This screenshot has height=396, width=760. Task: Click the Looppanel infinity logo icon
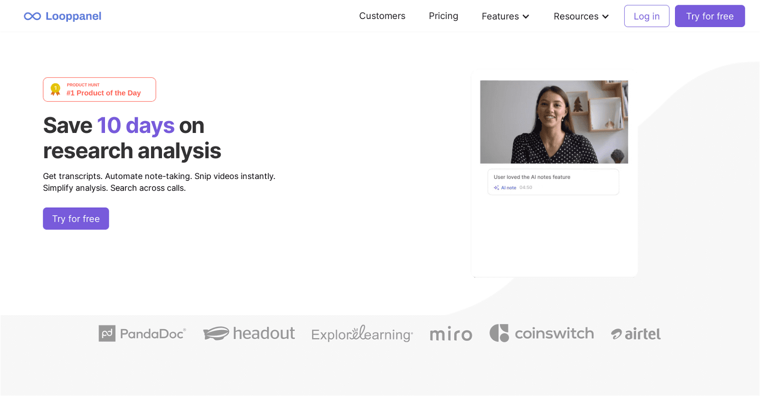tap(32, 16)
